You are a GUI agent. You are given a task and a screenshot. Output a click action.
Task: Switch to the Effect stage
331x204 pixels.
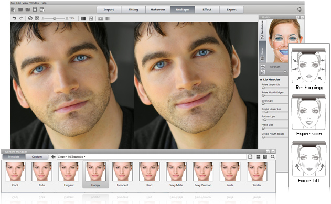207,10
